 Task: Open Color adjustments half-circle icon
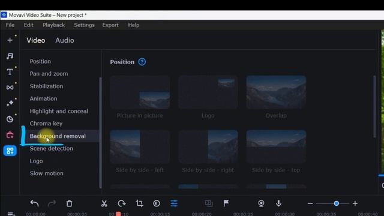coord(157,203)
